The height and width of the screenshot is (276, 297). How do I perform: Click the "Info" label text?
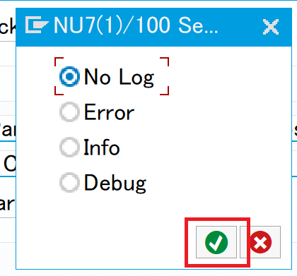click(102, 148)
